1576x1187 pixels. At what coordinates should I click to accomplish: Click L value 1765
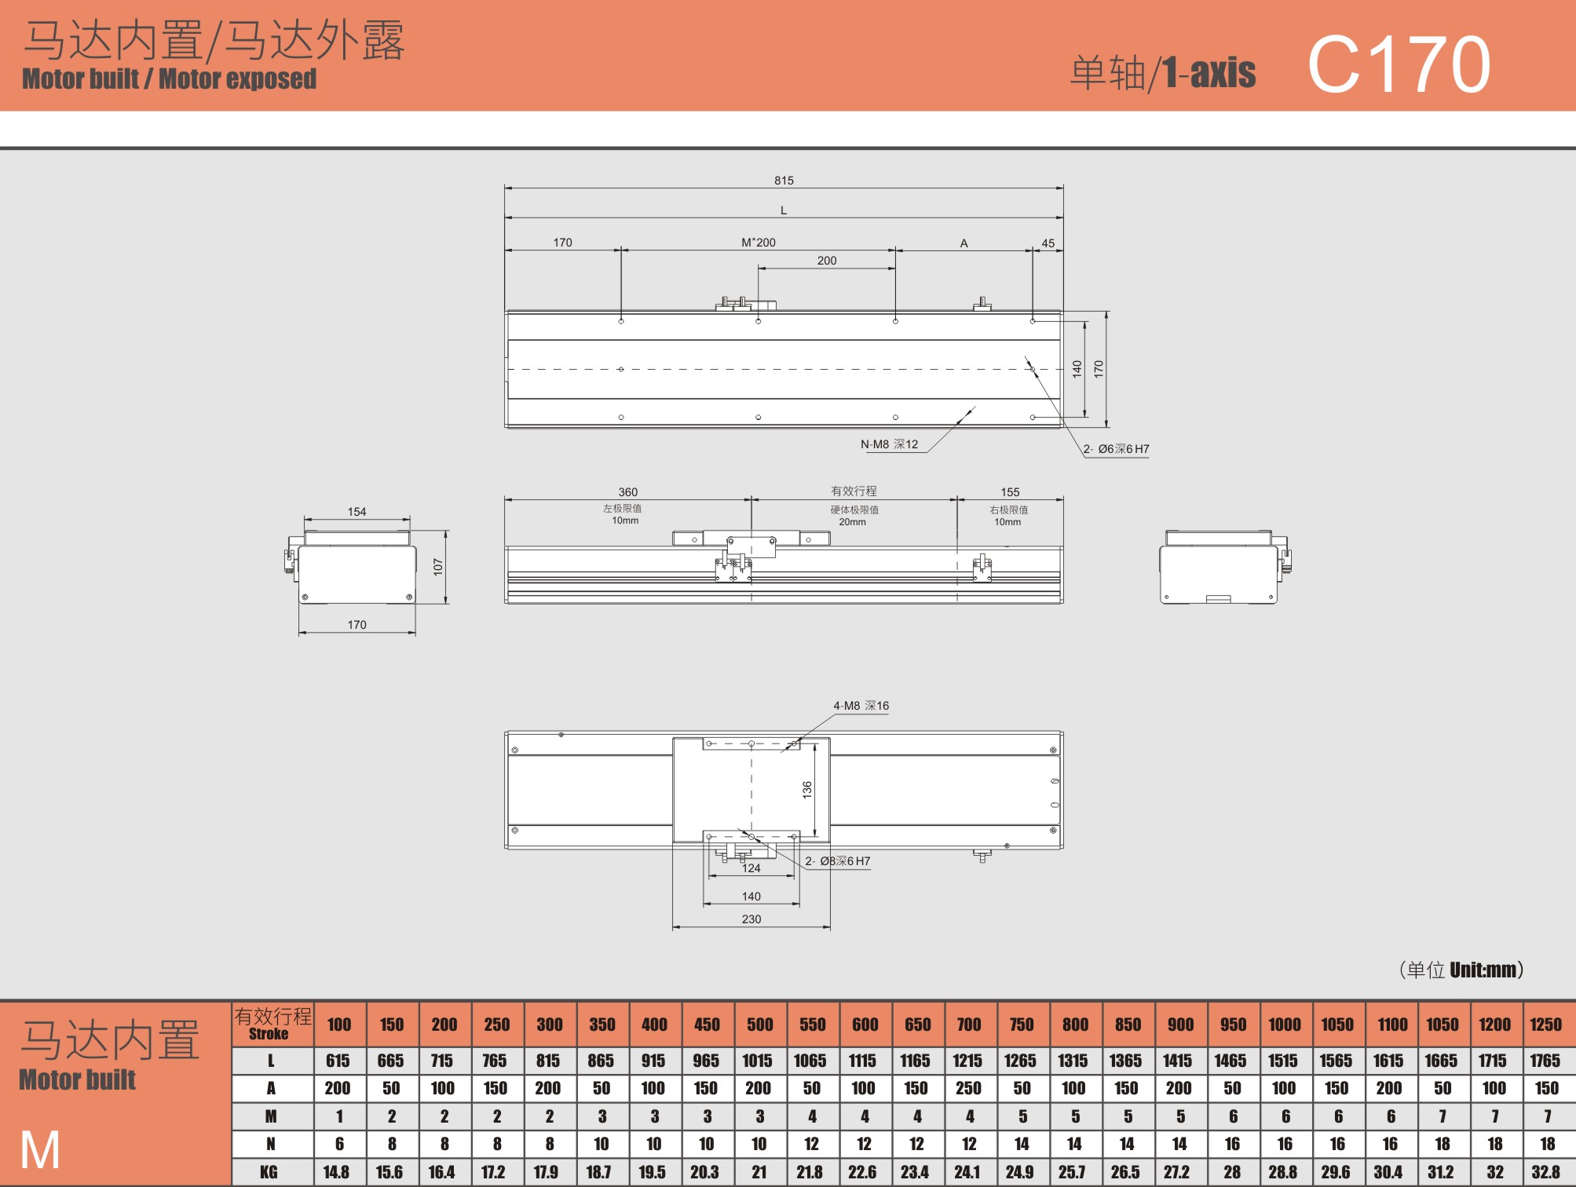click(1545, 1061)
